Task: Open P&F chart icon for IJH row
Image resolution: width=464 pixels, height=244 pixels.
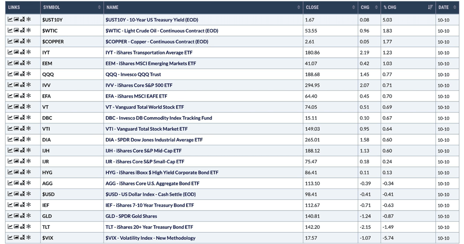Action: pyautogui.click(x=22, y=151)
